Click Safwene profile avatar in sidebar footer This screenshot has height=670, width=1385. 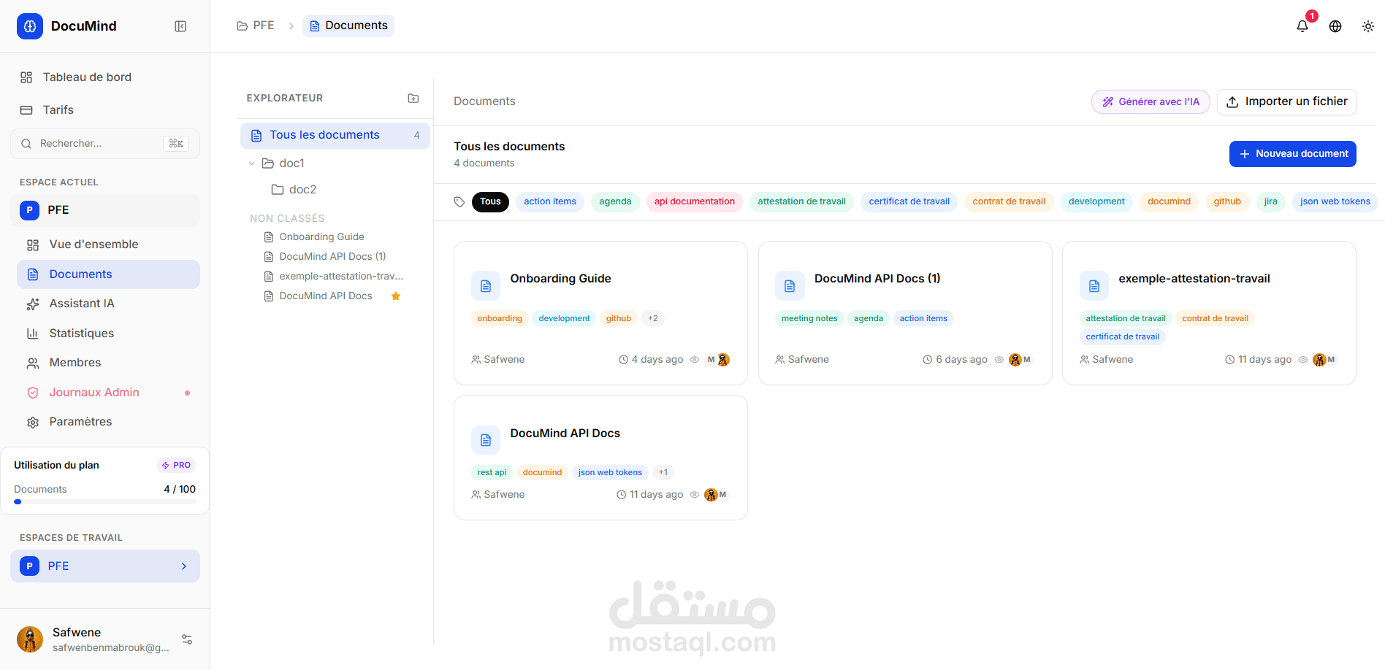click(30, 639)
